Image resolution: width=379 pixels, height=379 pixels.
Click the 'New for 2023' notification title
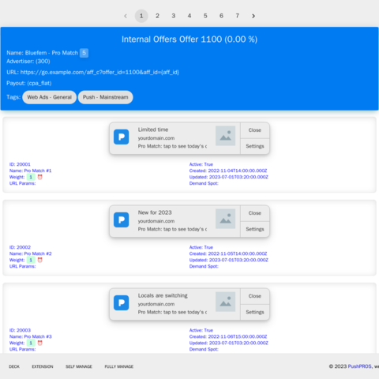click(155, 212)
